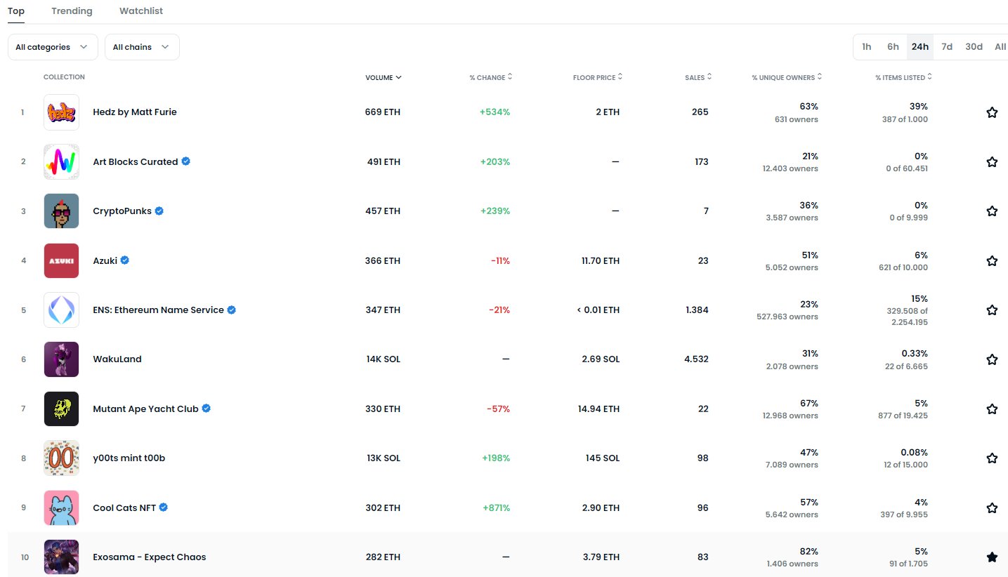Select the 6h time range
Screen dimensions: 1008x577
tap(893, 47)
